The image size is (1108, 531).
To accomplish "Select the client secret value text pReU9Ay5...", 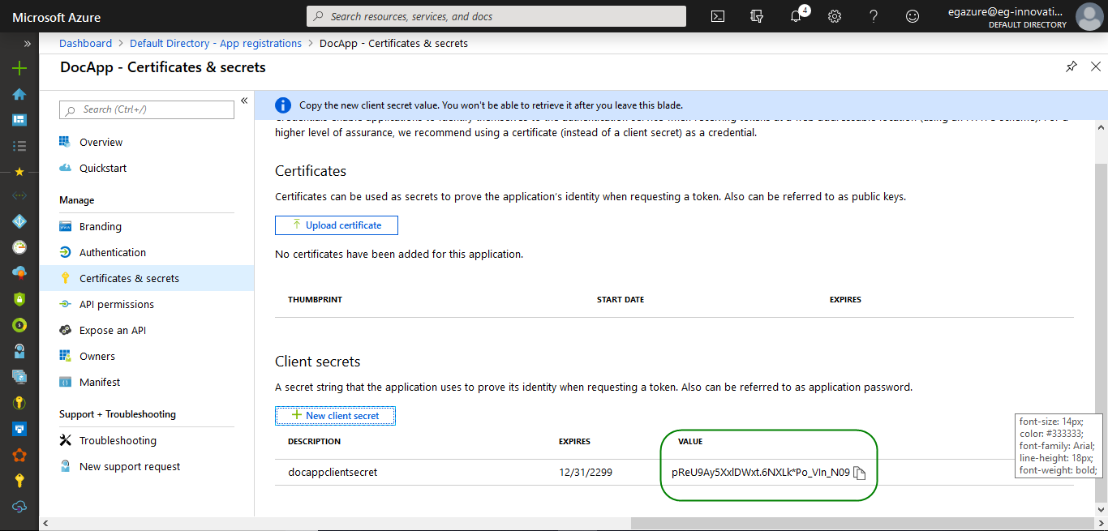I will [760, 472].
